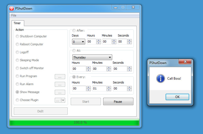The width and height of the screenshot is (203, 134).
Task: Click the Start button
Action: (x=86, y=101)
